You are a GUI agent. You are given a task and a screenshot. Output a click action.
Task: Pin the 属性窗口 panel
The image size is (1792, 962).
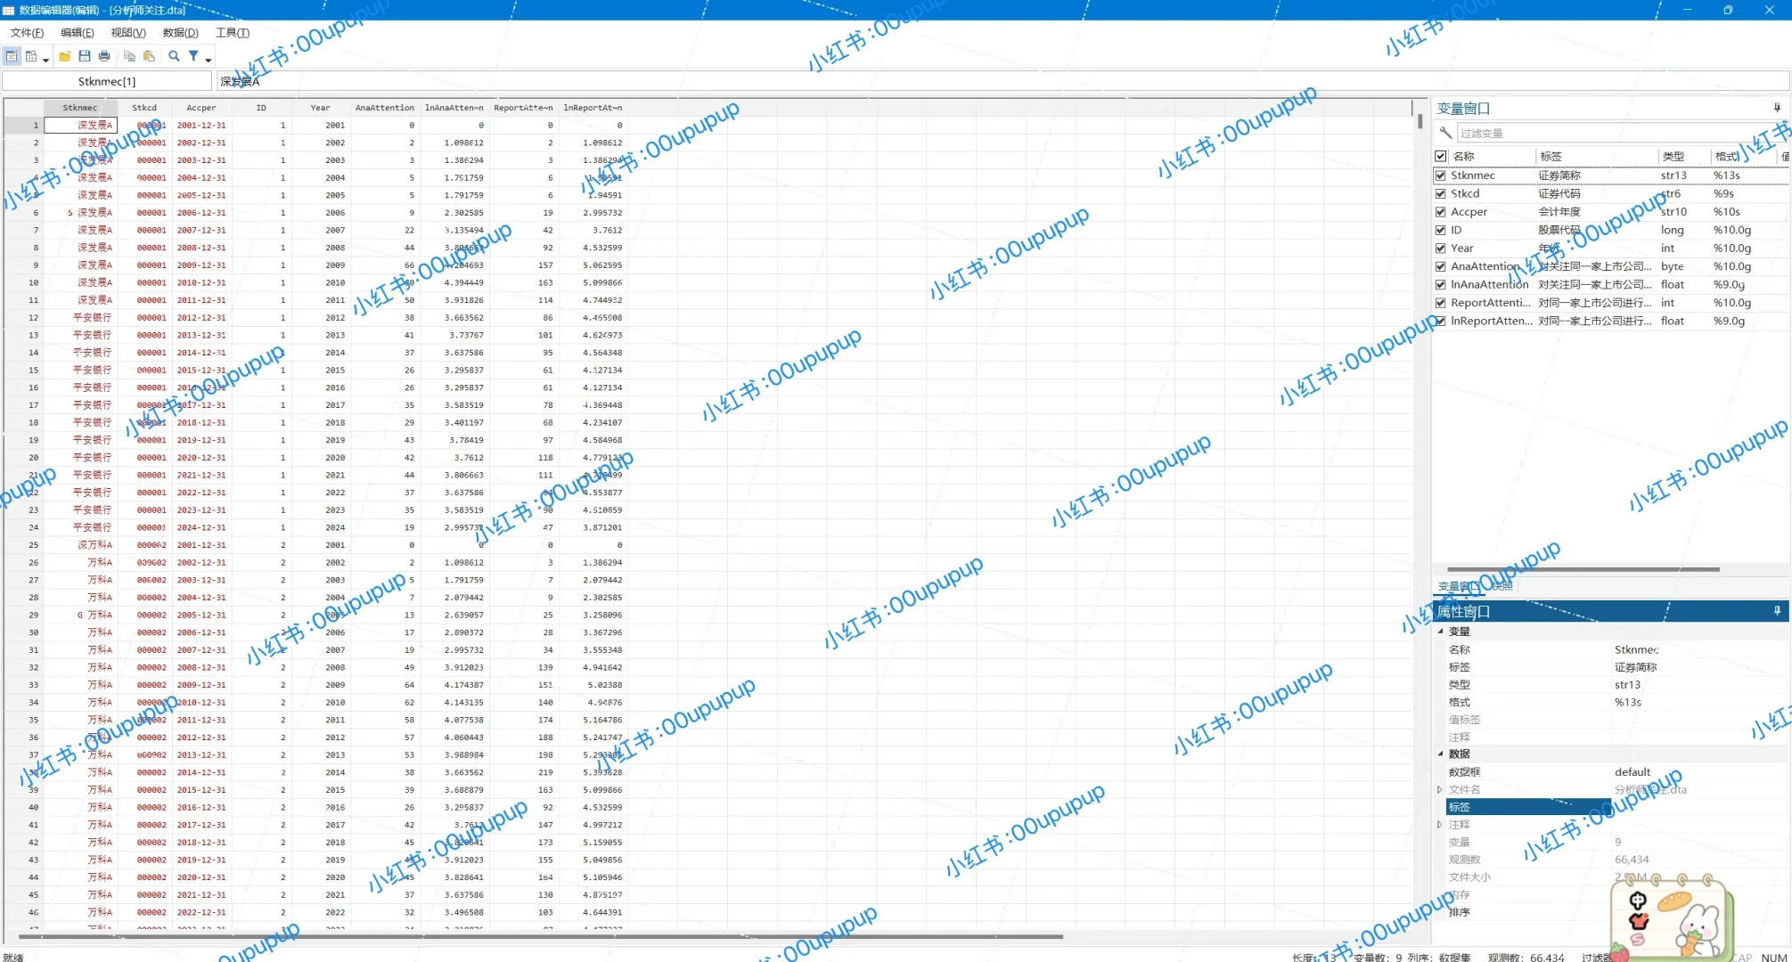click(1776, 611)
